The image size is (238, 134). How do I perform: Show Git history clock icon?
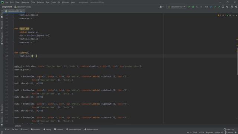coord(223,7)
